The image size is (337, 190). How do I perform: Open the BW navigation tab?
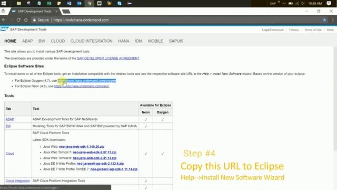click(x=42, y=41)
